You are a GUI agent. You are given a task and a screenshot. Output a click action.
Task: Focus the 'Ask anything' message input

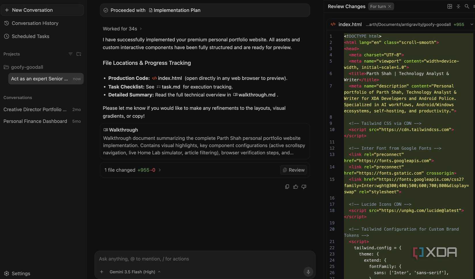(205, 259)
